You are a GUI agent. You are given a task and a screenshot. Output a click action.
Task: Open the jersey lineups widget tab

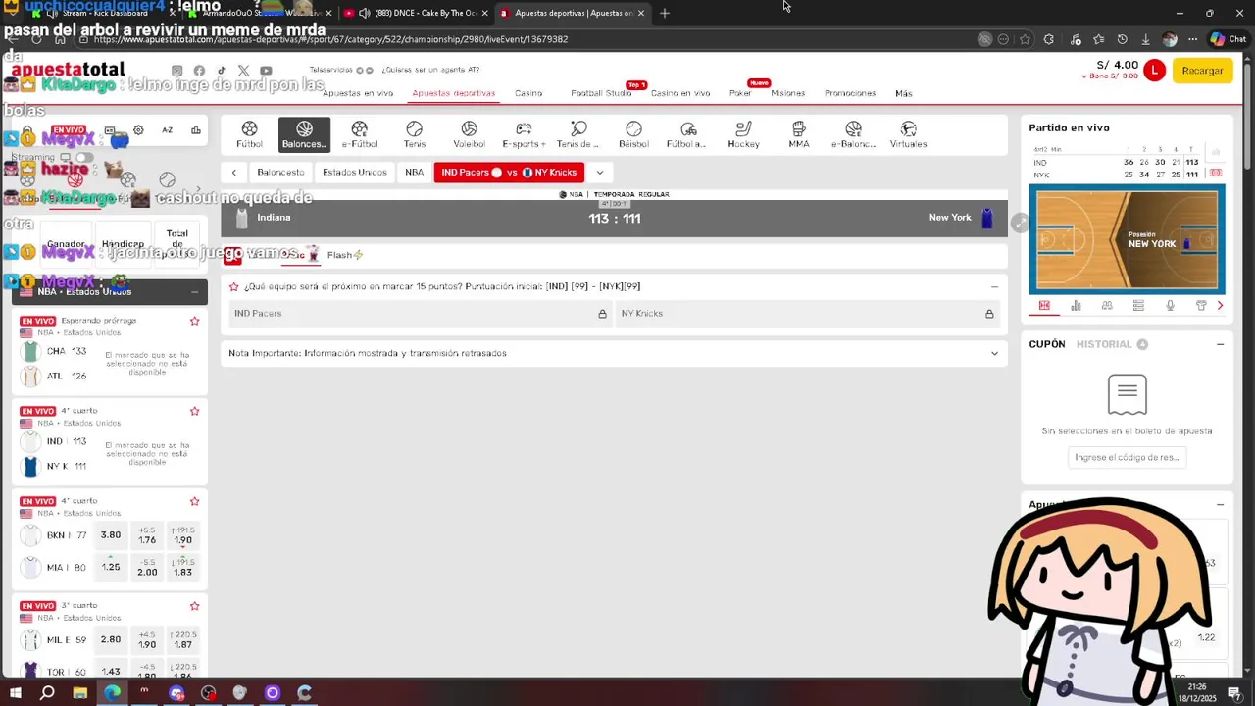[x=1201, y=306]
